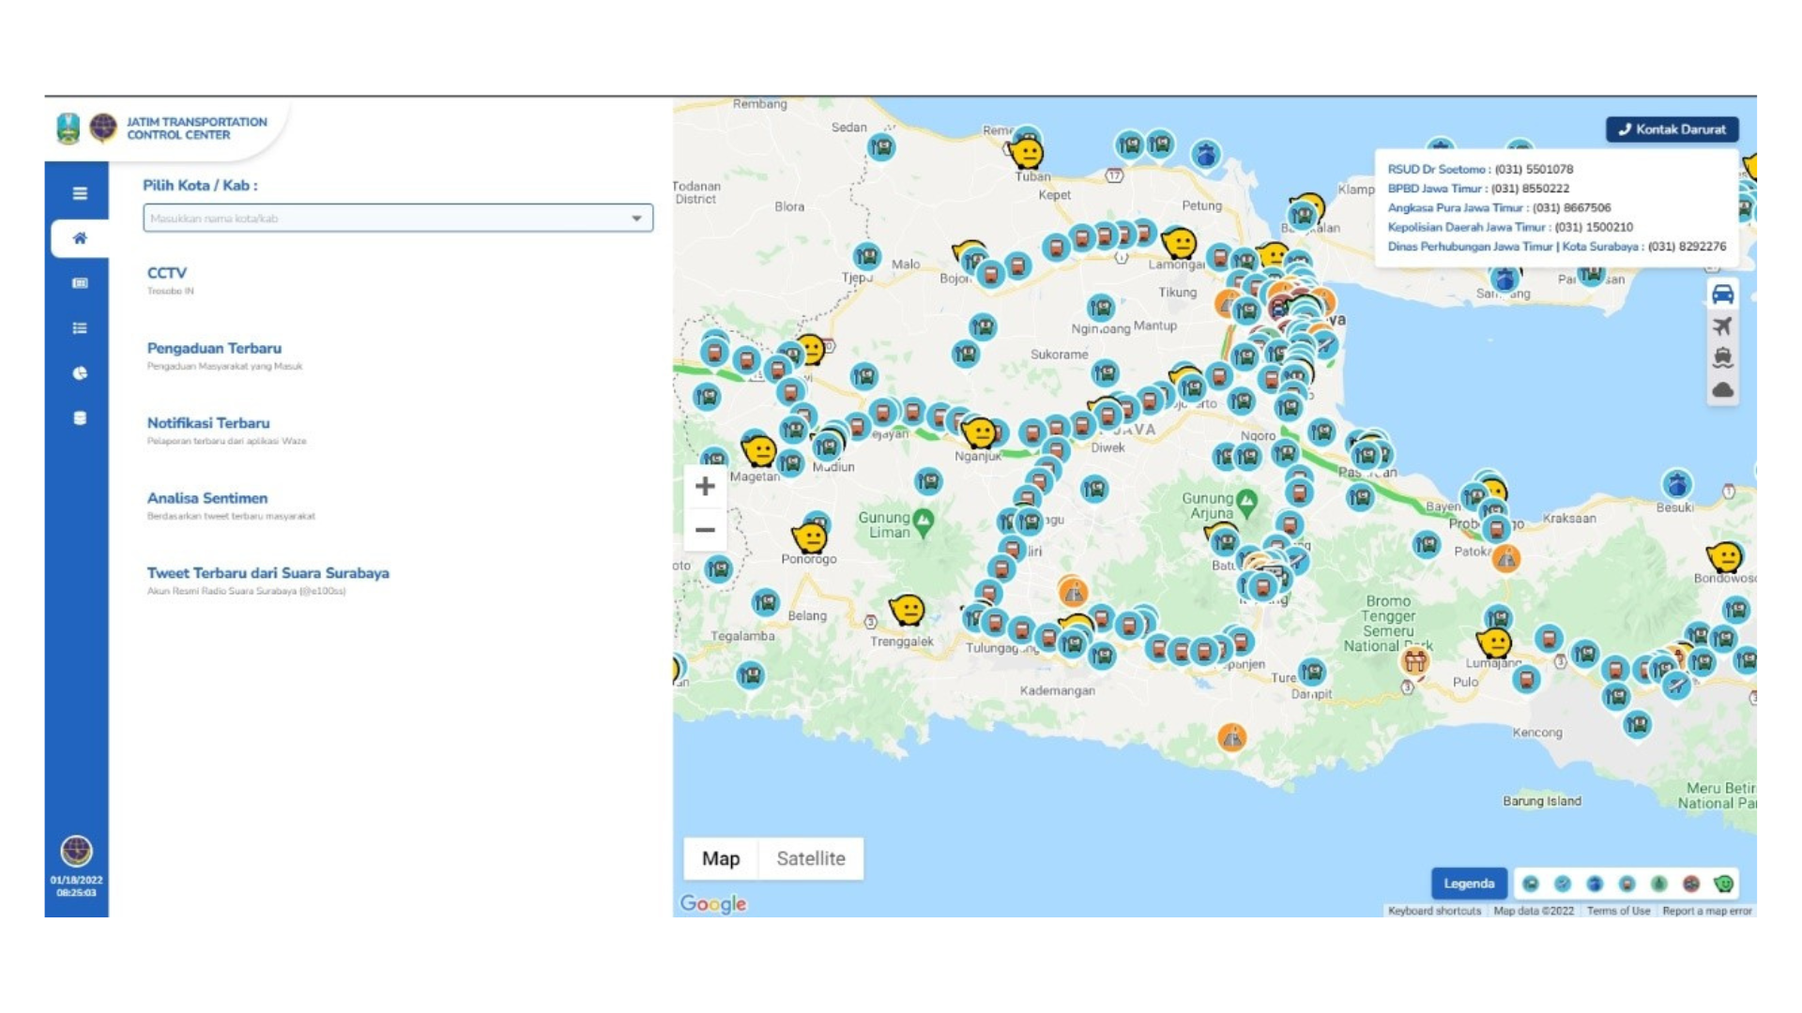The image size is (1802, 1013).
Task: Click the ship marker near Besuki
Action: [x=1677, y=484]
